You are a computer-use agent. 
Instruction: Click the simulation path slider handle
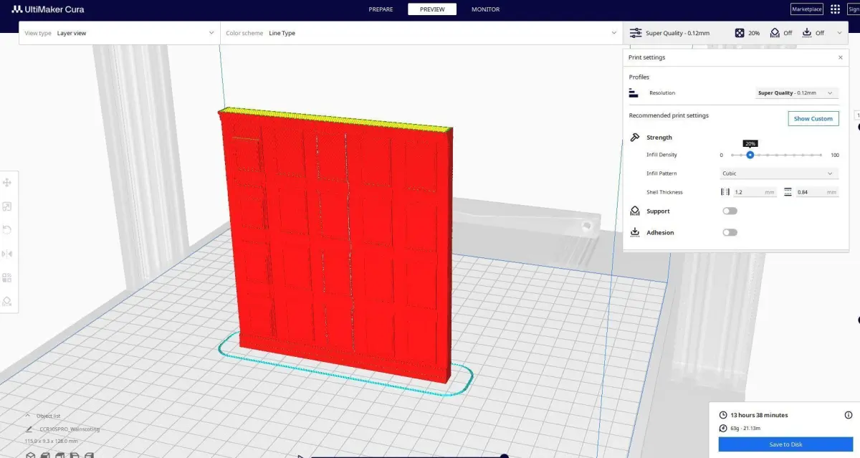(x=505, y=456)
